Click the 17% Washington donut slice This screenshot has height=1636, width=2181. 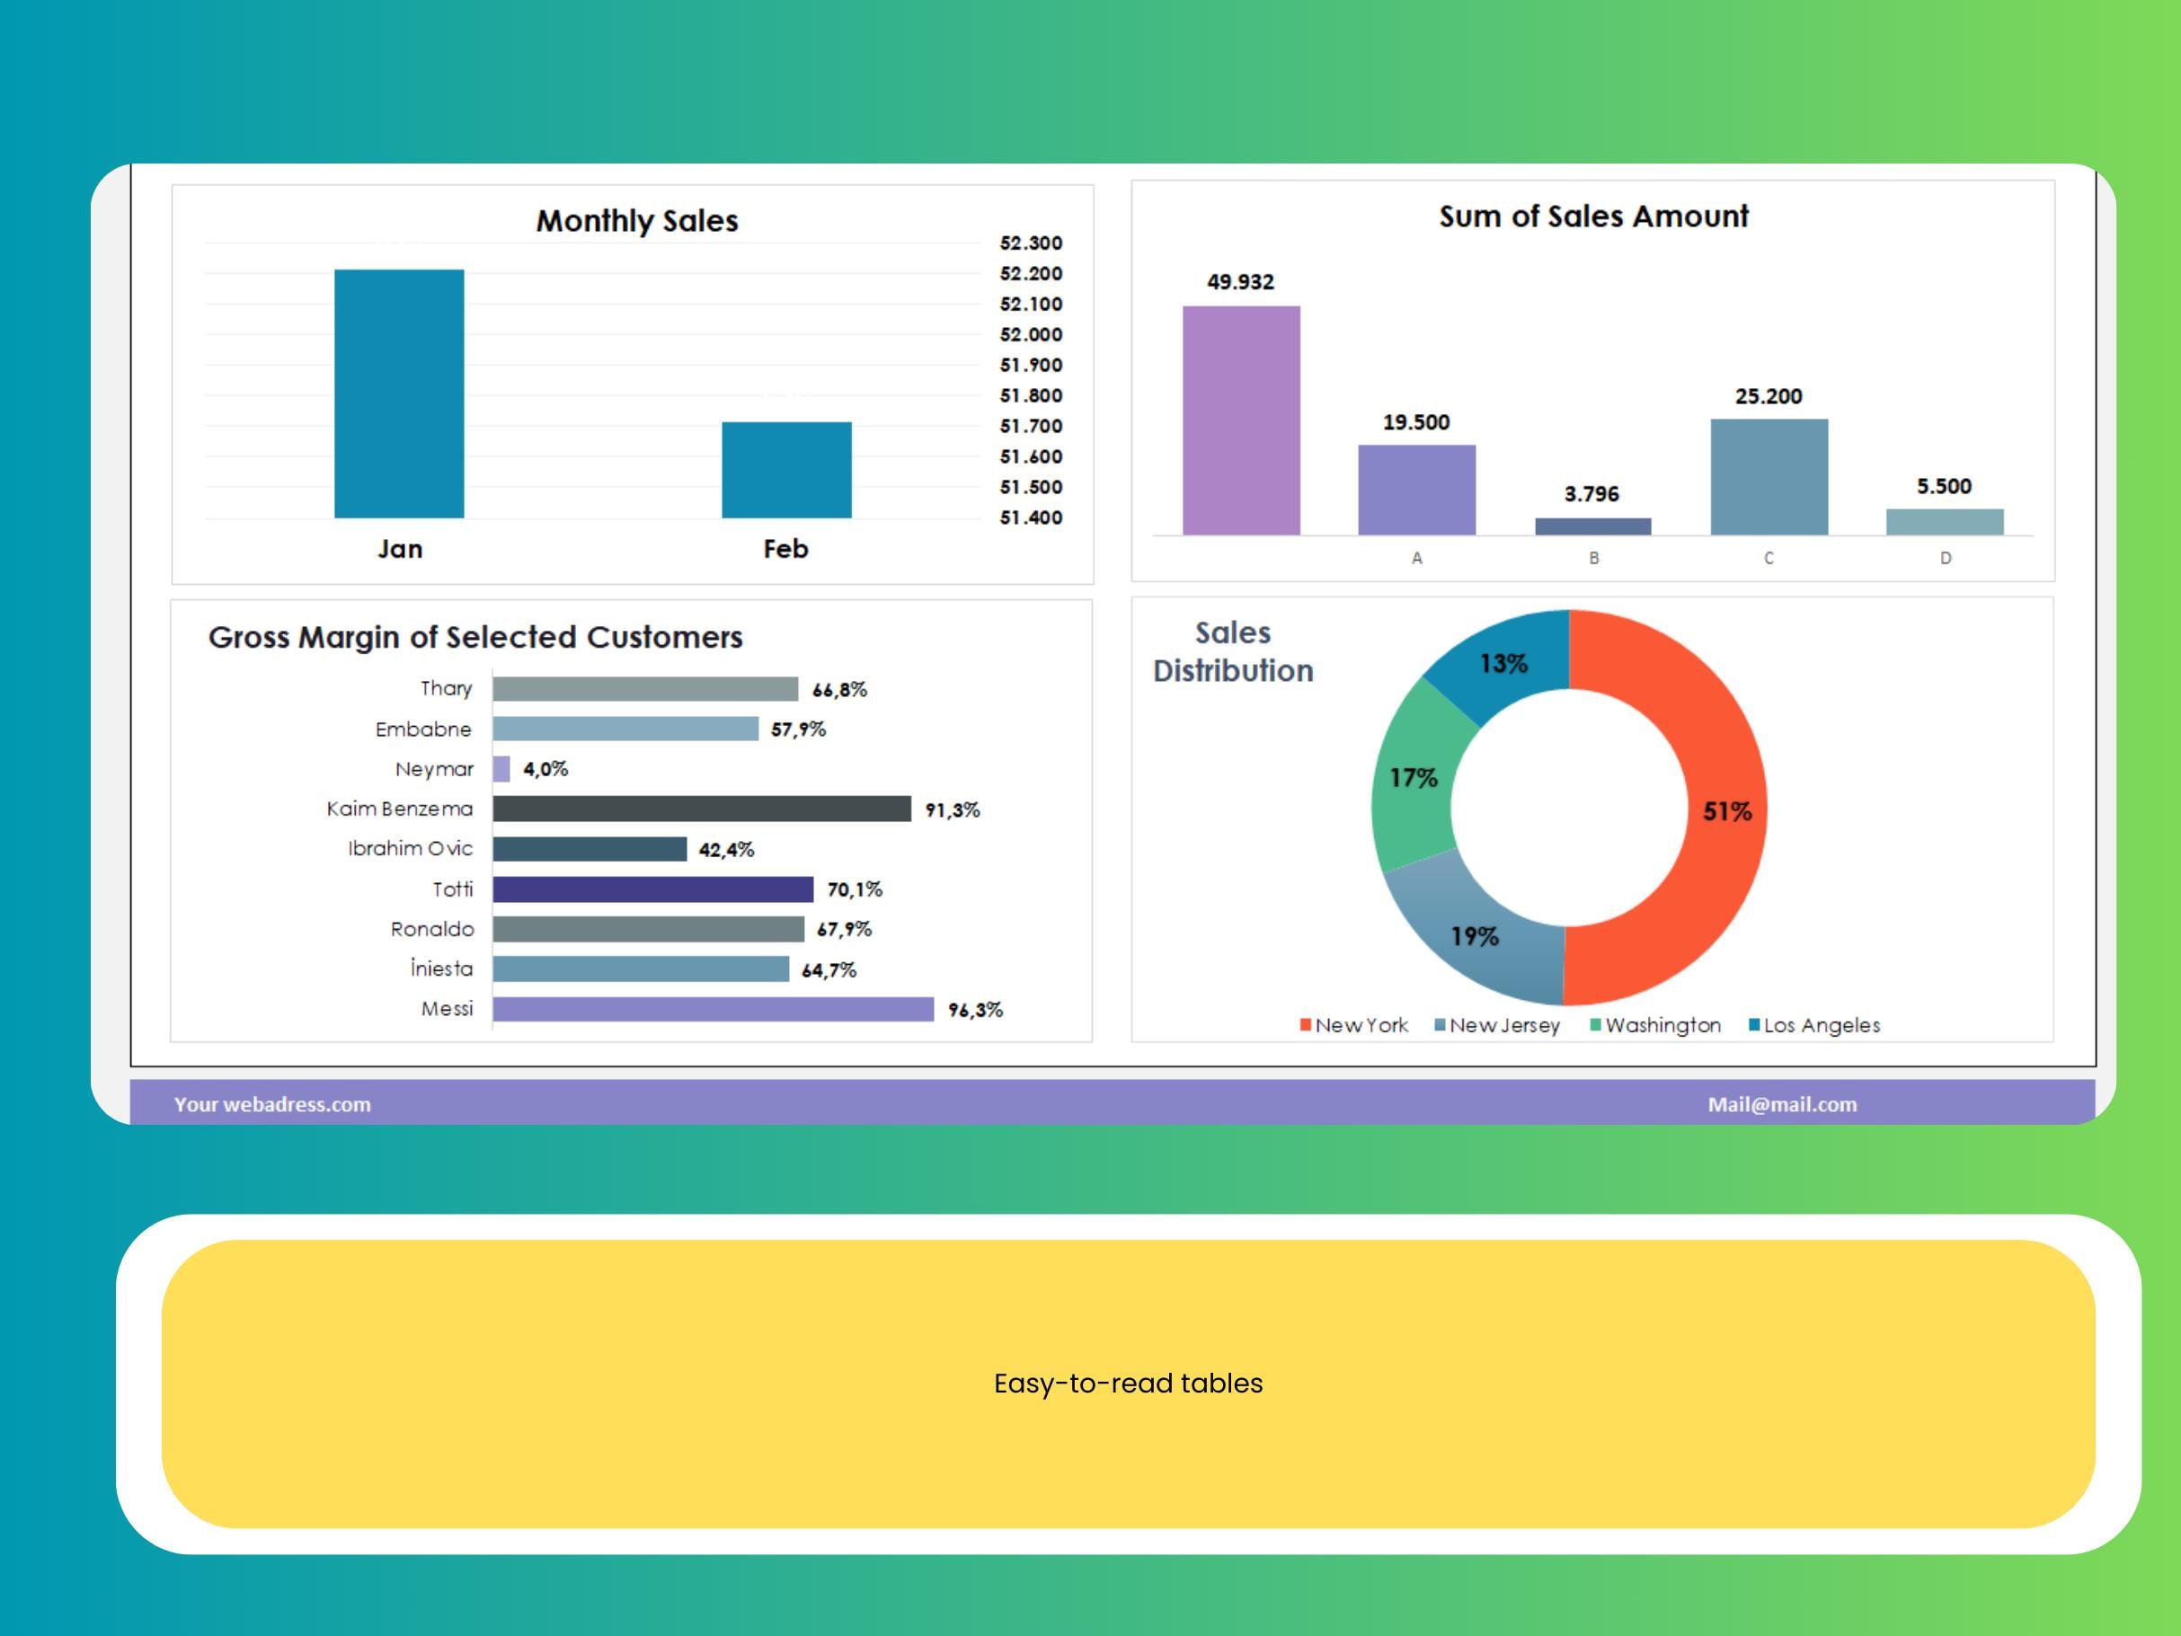coord(1414,779)
